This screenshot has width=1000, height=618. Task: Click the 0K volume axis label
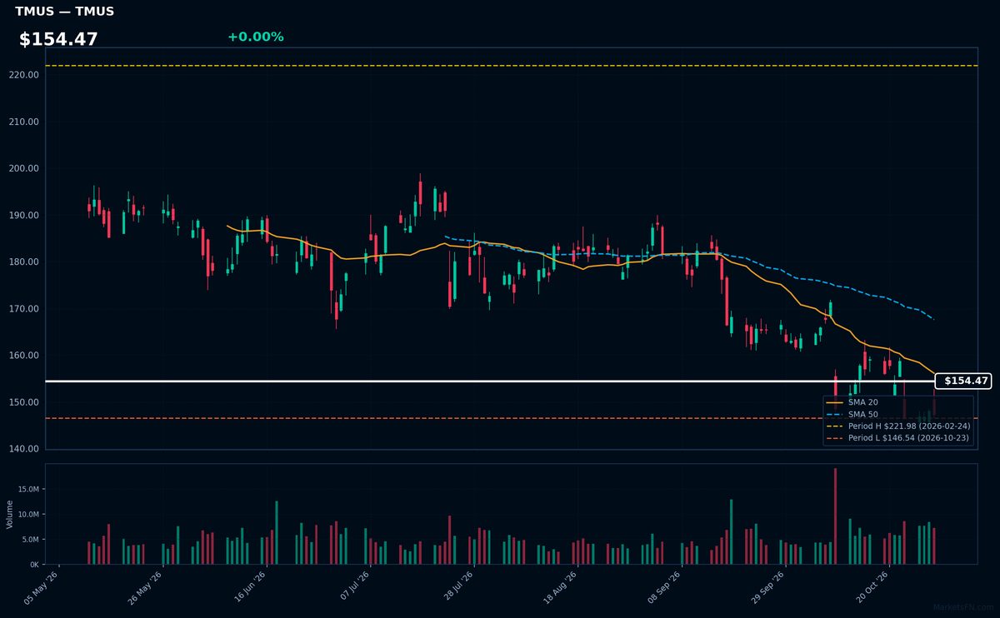click(x=34, y=565)
